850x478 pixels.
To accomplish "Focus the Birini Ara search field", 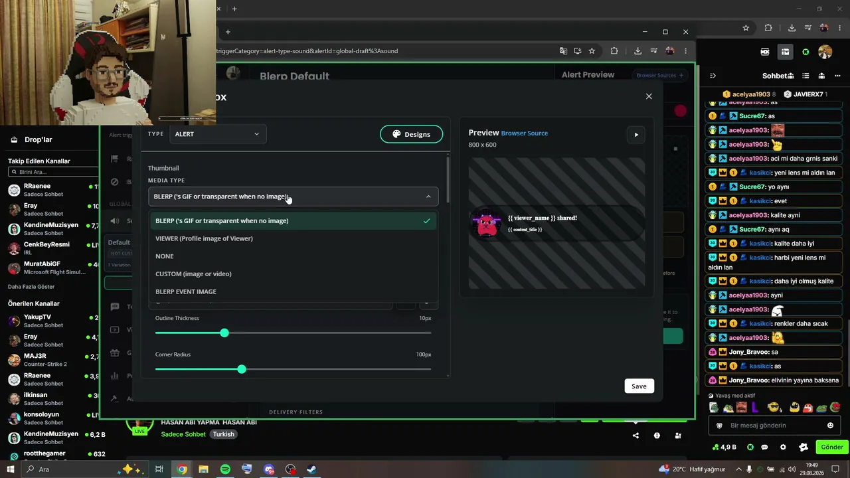I will (54, 172).
